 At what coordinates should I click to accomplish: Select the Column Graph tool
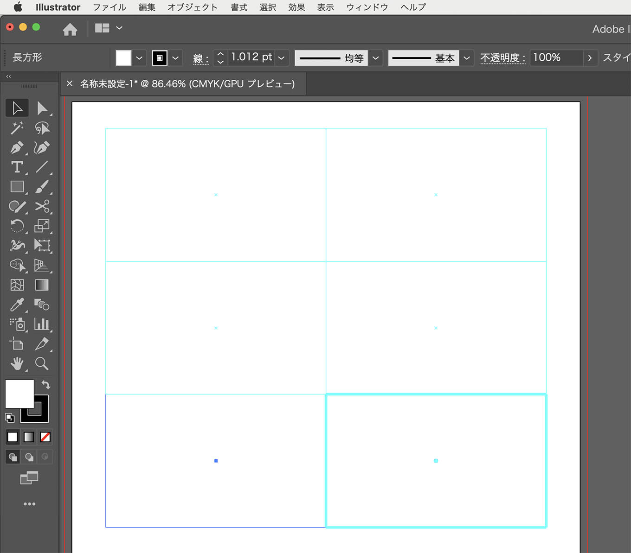point(42,324)
